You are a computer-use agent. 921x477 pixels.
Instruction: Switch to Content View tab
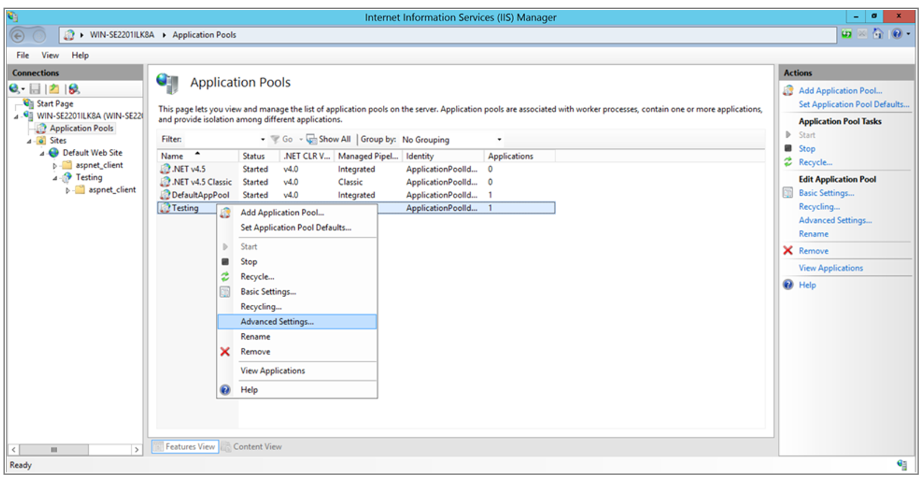pos(252,447)
